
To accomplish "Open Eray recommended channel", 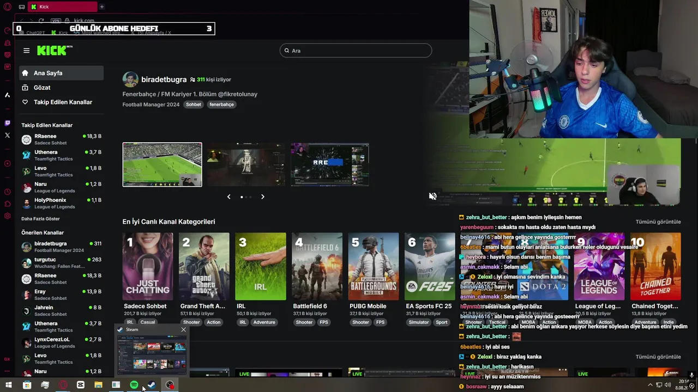I will click(61, 295).
